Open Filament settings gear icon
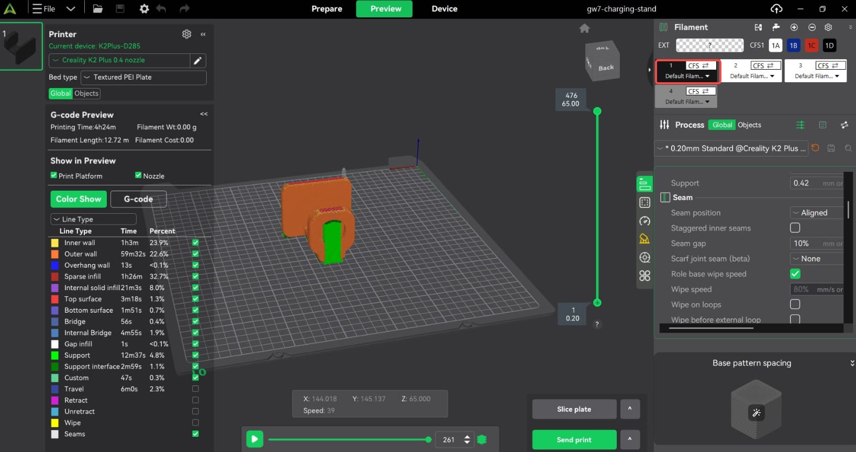This screenshot has width=856, height=452. click(828, 27)
